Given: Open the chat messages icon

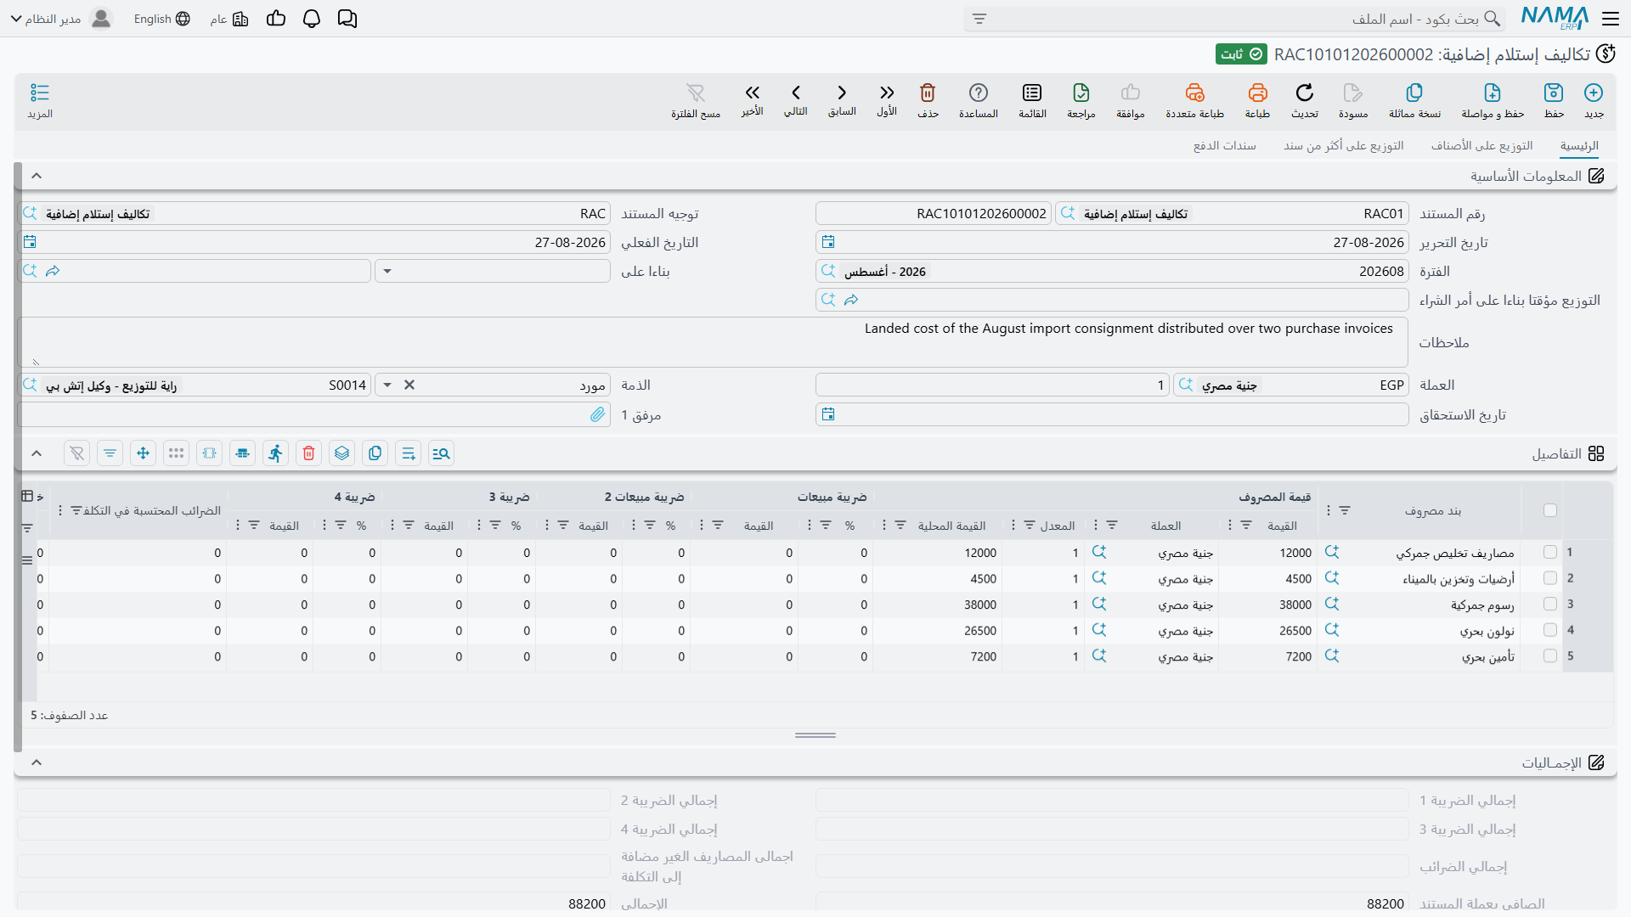Looking at the screenshot, I should pyautogui.click(x=347, y=19).
